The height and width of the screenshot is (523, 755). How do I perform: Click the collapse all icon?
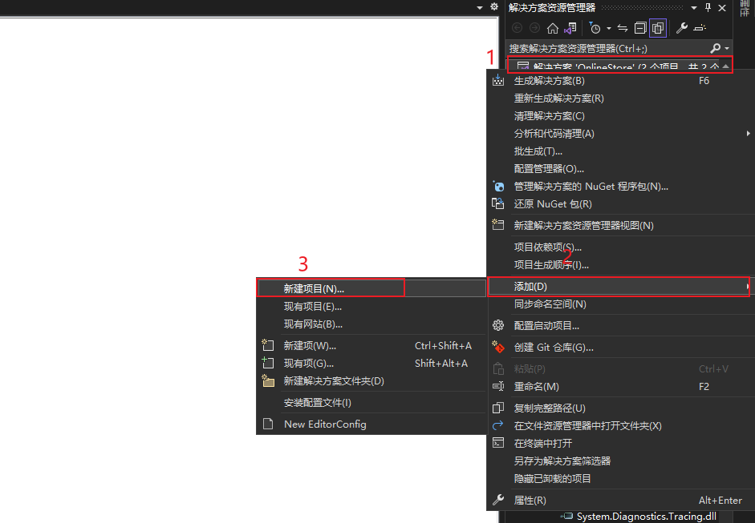pos(639,28)
